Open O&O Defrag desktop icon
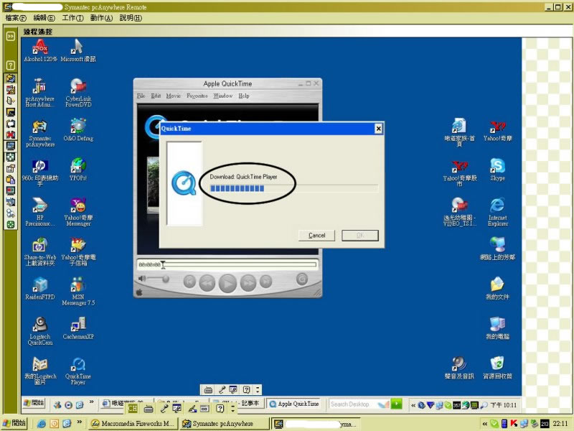This screenshot has width=574, height=431. 78,130
